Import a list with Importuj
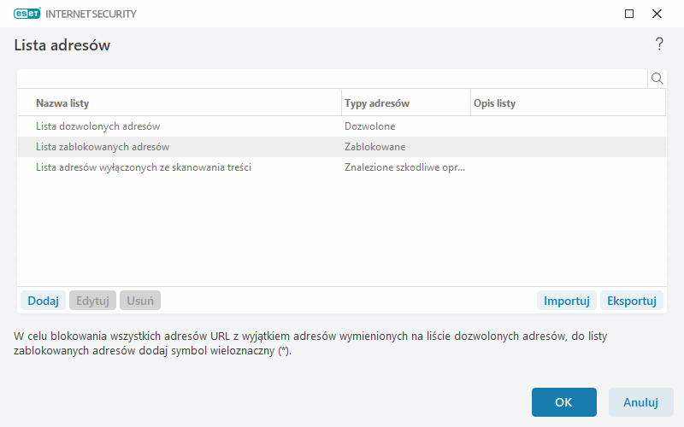The height and width of the screenshot is (427, 684). click(x=567, y=301)
